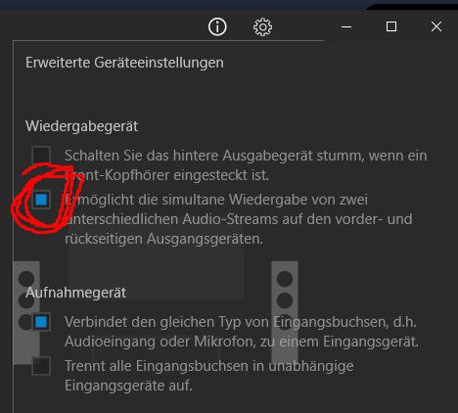Click the 'Erweiterte Geräteeinstellungen' heading
The width and height of the screenshot is (458, 413).
[124, 63]
